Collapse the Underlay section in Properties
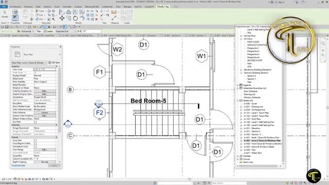 pyautogui.click(x=57, y=125)
